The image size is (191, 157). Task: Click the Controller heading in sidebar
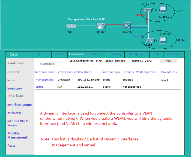[16, 63]
